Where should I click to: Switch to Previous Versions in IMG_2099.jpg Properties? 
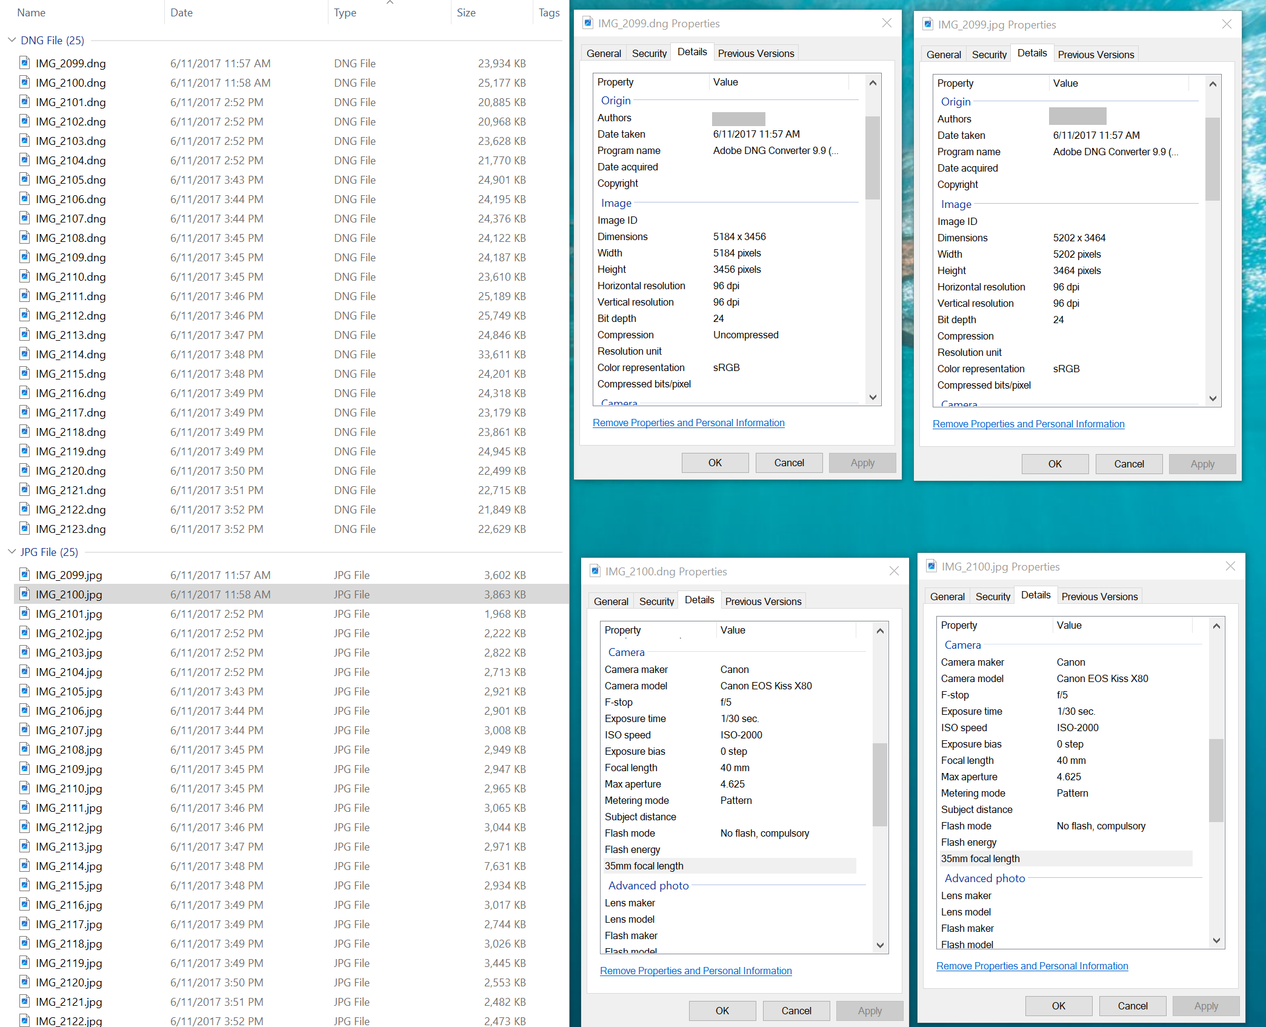1096,55
